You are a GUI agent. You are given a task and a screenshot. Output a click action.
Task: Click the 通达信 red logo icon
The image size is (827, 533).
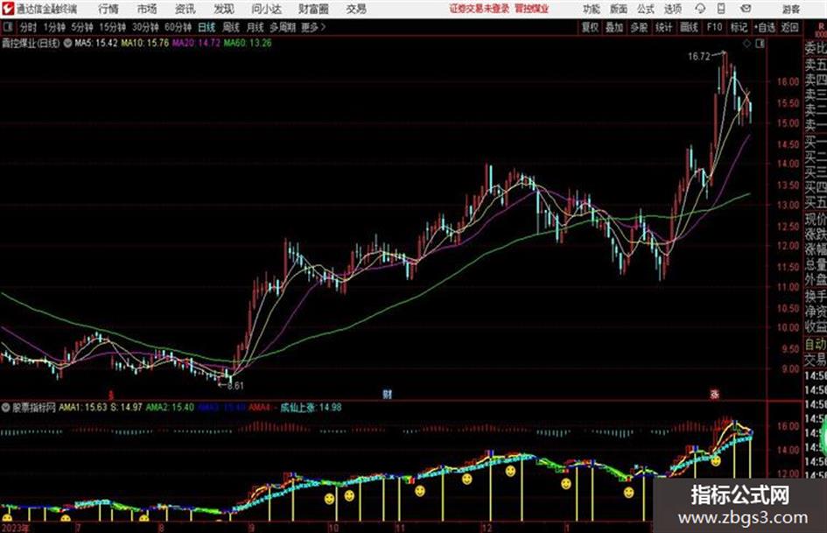tap(8, 9)
